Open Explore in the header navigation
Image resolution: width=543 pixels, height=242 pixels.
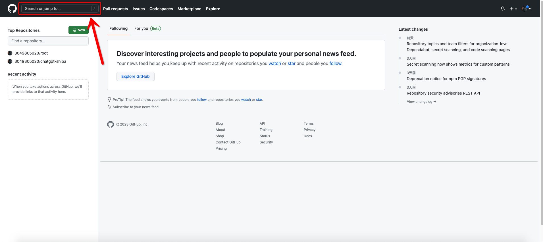tap(213, 9)
